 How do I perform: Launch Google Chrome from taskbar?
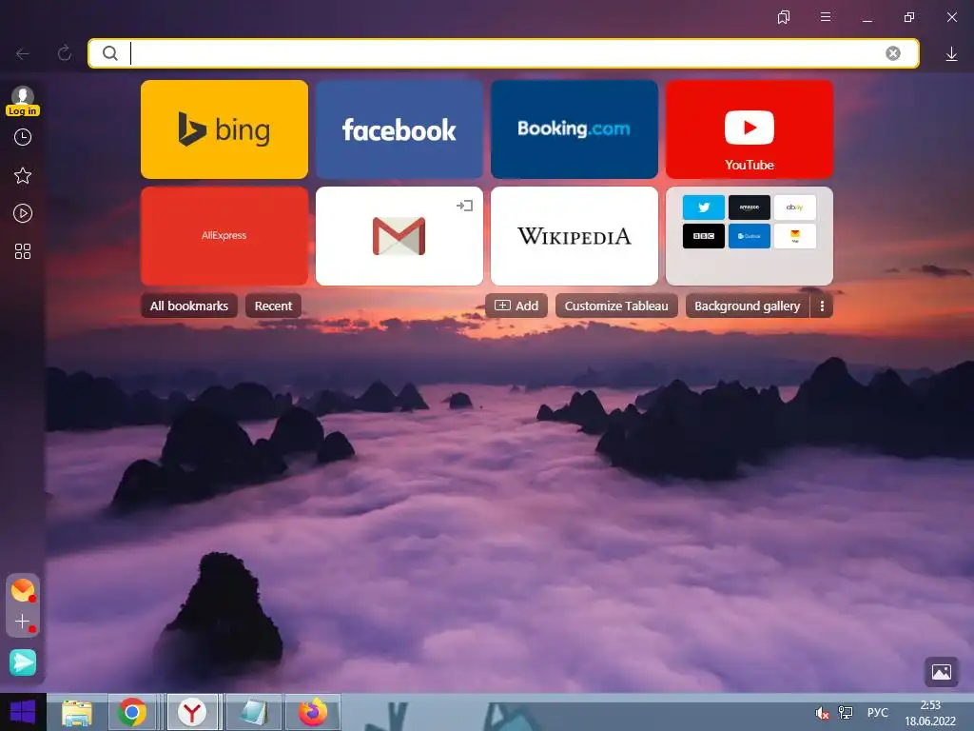coord(131,712)
